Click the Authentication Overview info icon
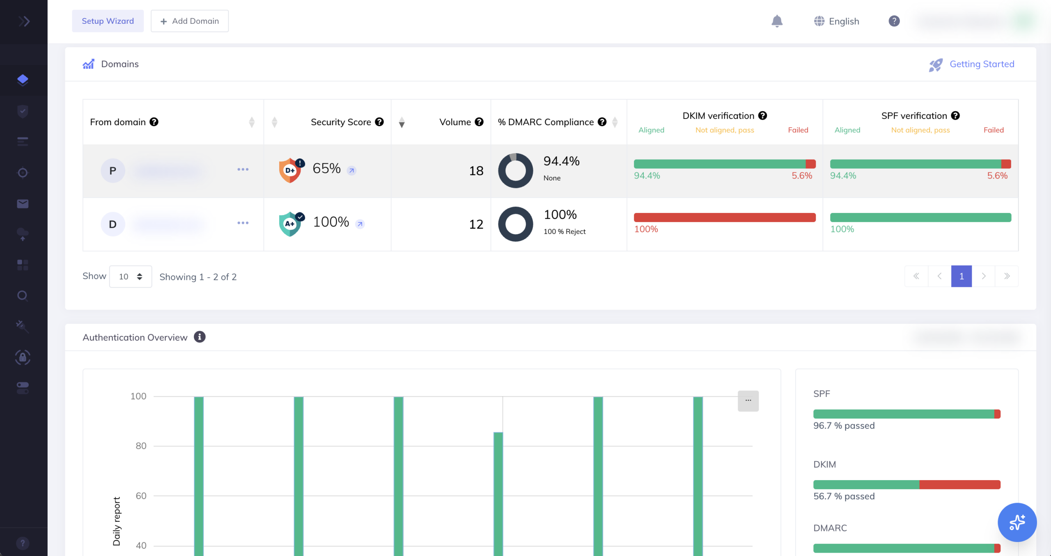Viewport: 1051px width, 556px height. [x=200, y=337]
